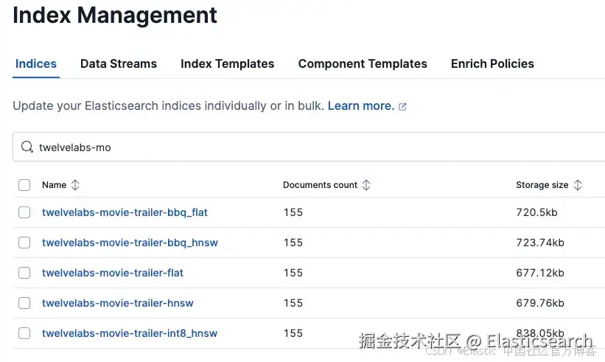Open index twelvelabs-movie-trailer-bbq_flat
This screenshot has height=362, width=605.
coord(125,212)
